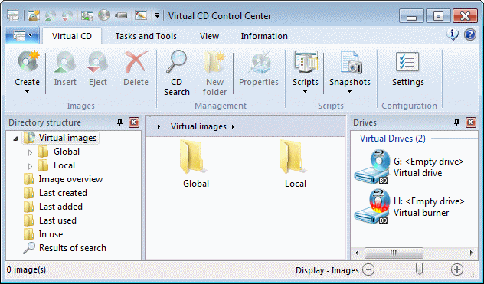Click the Delete red X icon
The height and width of the screenshot is (284, 484).
(136, 62)
